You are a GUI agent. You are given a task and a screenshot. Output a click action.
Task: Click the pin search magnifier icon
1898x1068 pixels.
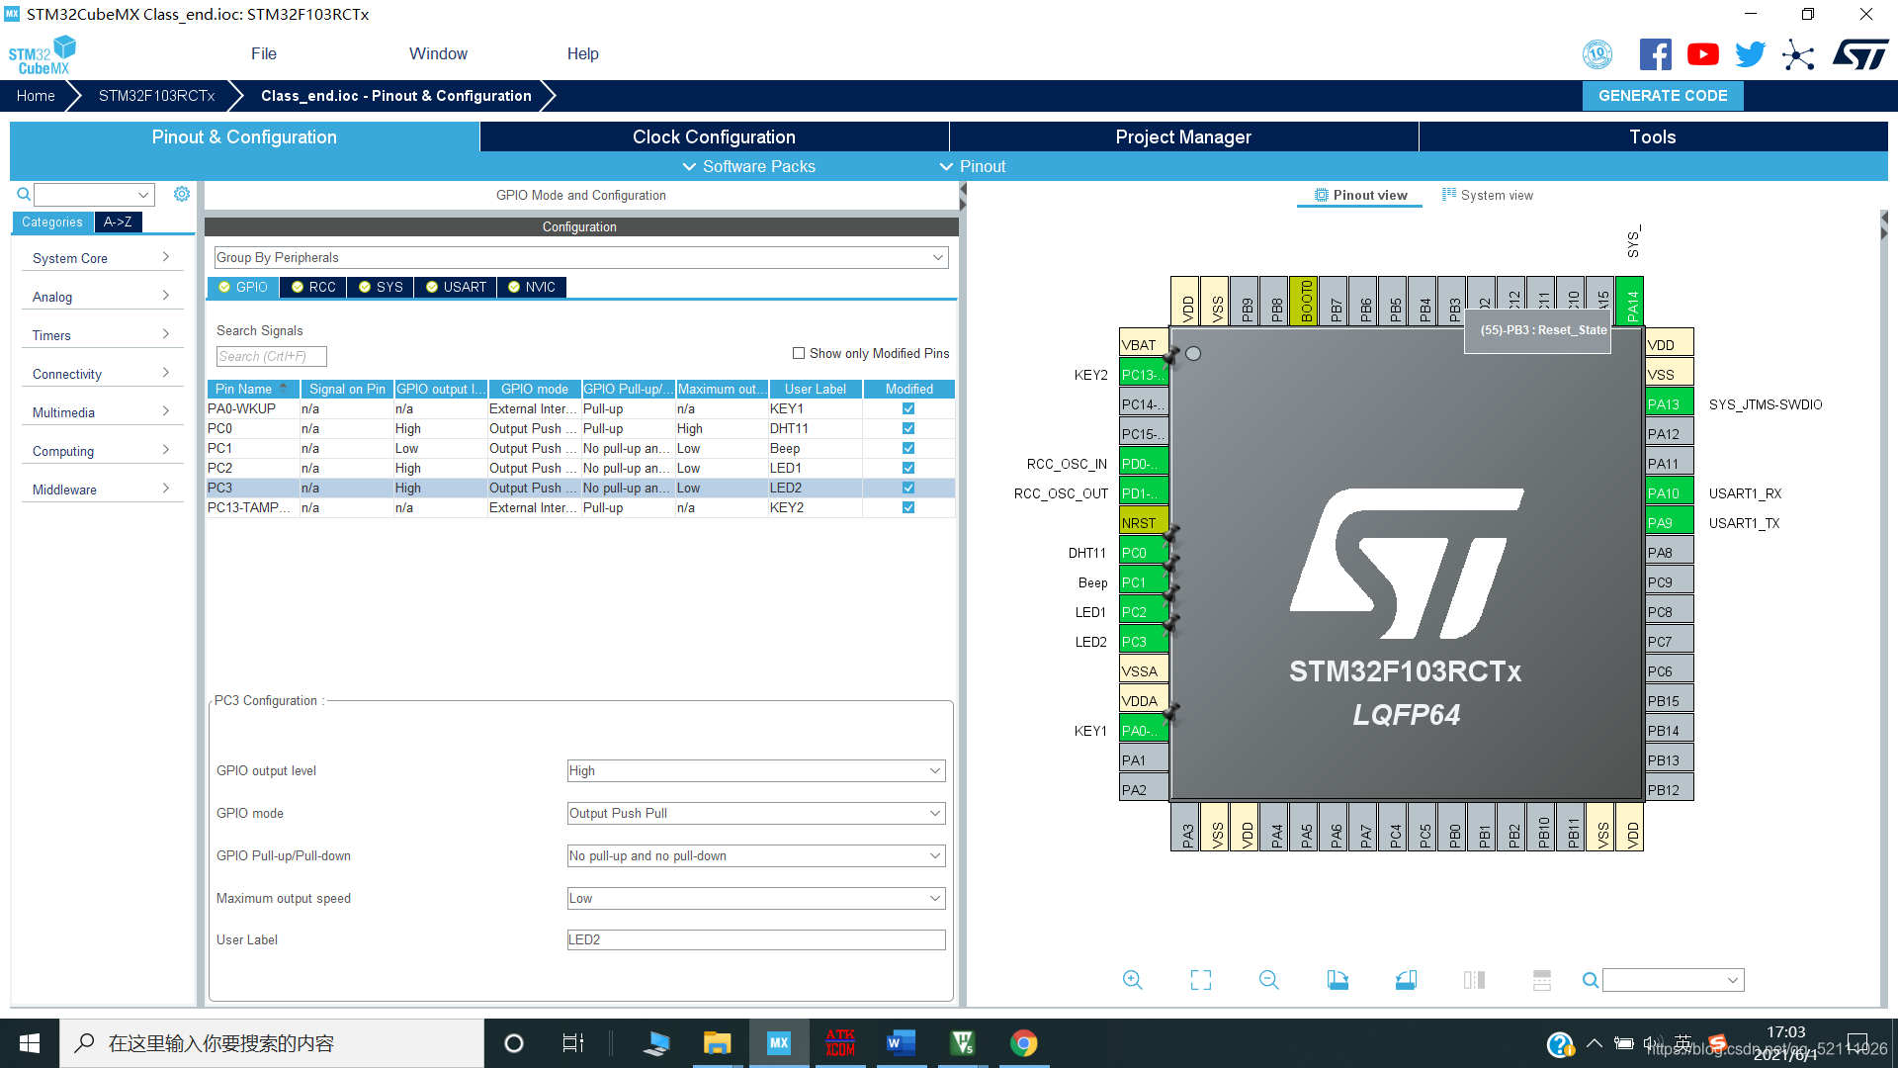[x=1591, y=980]
